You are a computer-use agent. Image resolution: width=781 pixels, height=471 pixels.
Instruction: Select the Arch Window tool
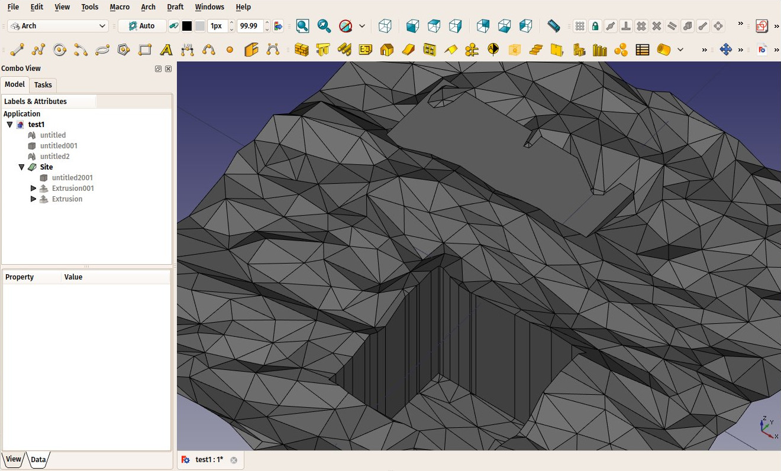pyautogui.click(x=430, y=50)
